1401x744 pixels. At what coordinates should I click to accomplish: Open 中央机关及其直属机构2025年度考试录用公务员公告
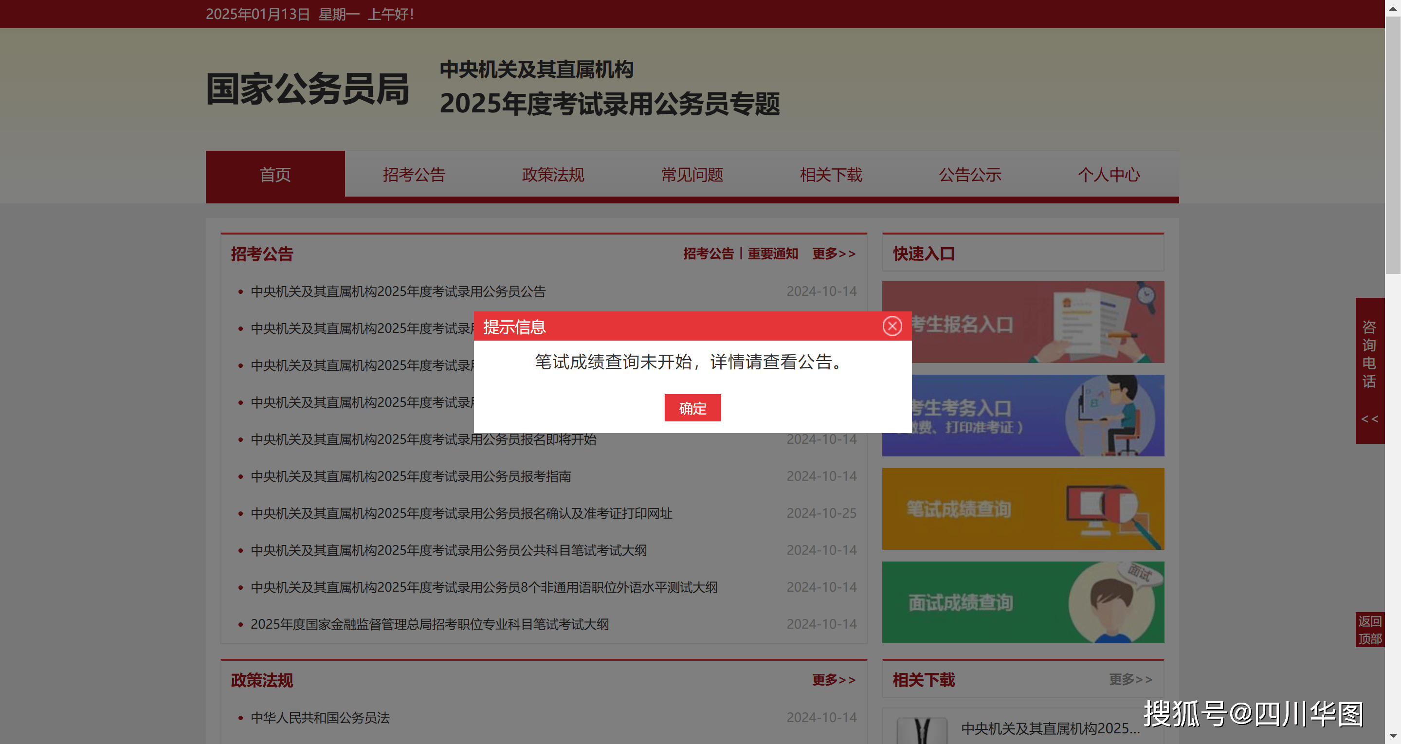(398, 291)
